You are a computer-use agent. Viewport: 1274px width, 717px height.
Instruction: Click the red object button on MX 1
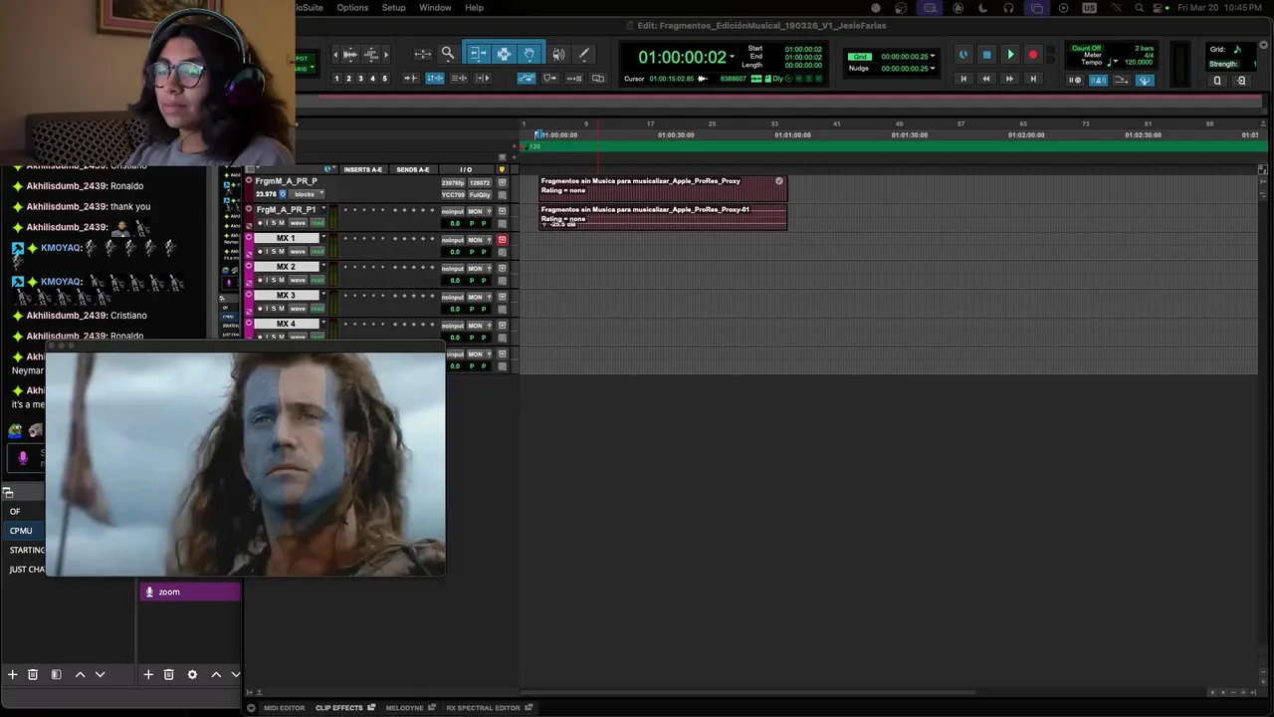[503, 240]
